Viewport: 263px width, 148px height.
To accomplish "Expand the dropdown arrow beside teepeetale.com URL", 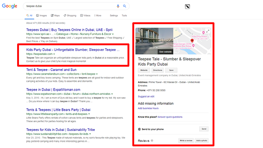I will coord(54,54).
